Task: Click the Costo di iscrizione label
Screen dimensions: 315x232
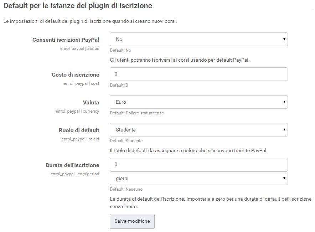Action: 76,75
